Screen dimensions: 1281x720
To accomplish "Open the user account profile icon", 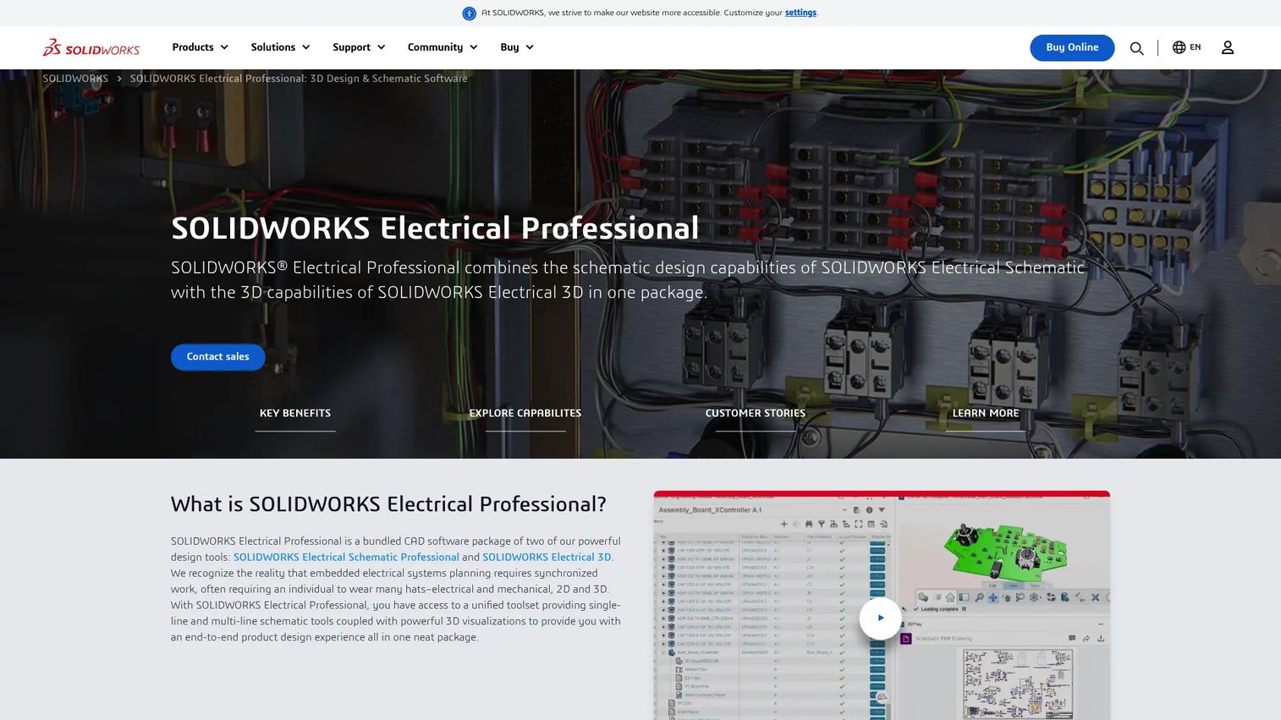I will tap(1228, 47).
